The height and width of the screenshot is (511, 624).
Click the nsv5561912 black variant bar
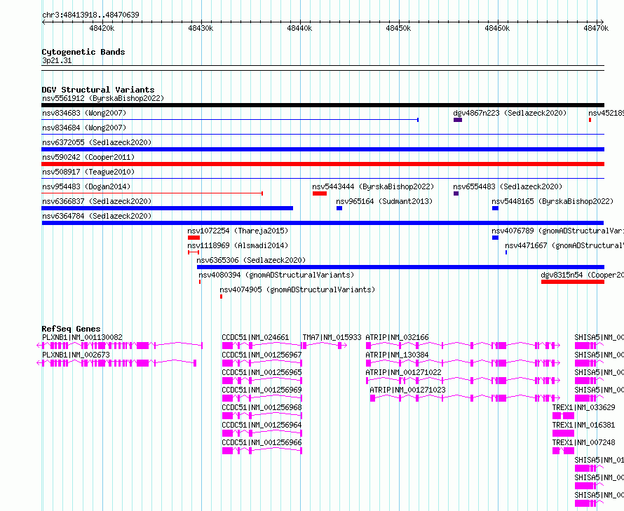pyautogui.click(x=323, y=105)
